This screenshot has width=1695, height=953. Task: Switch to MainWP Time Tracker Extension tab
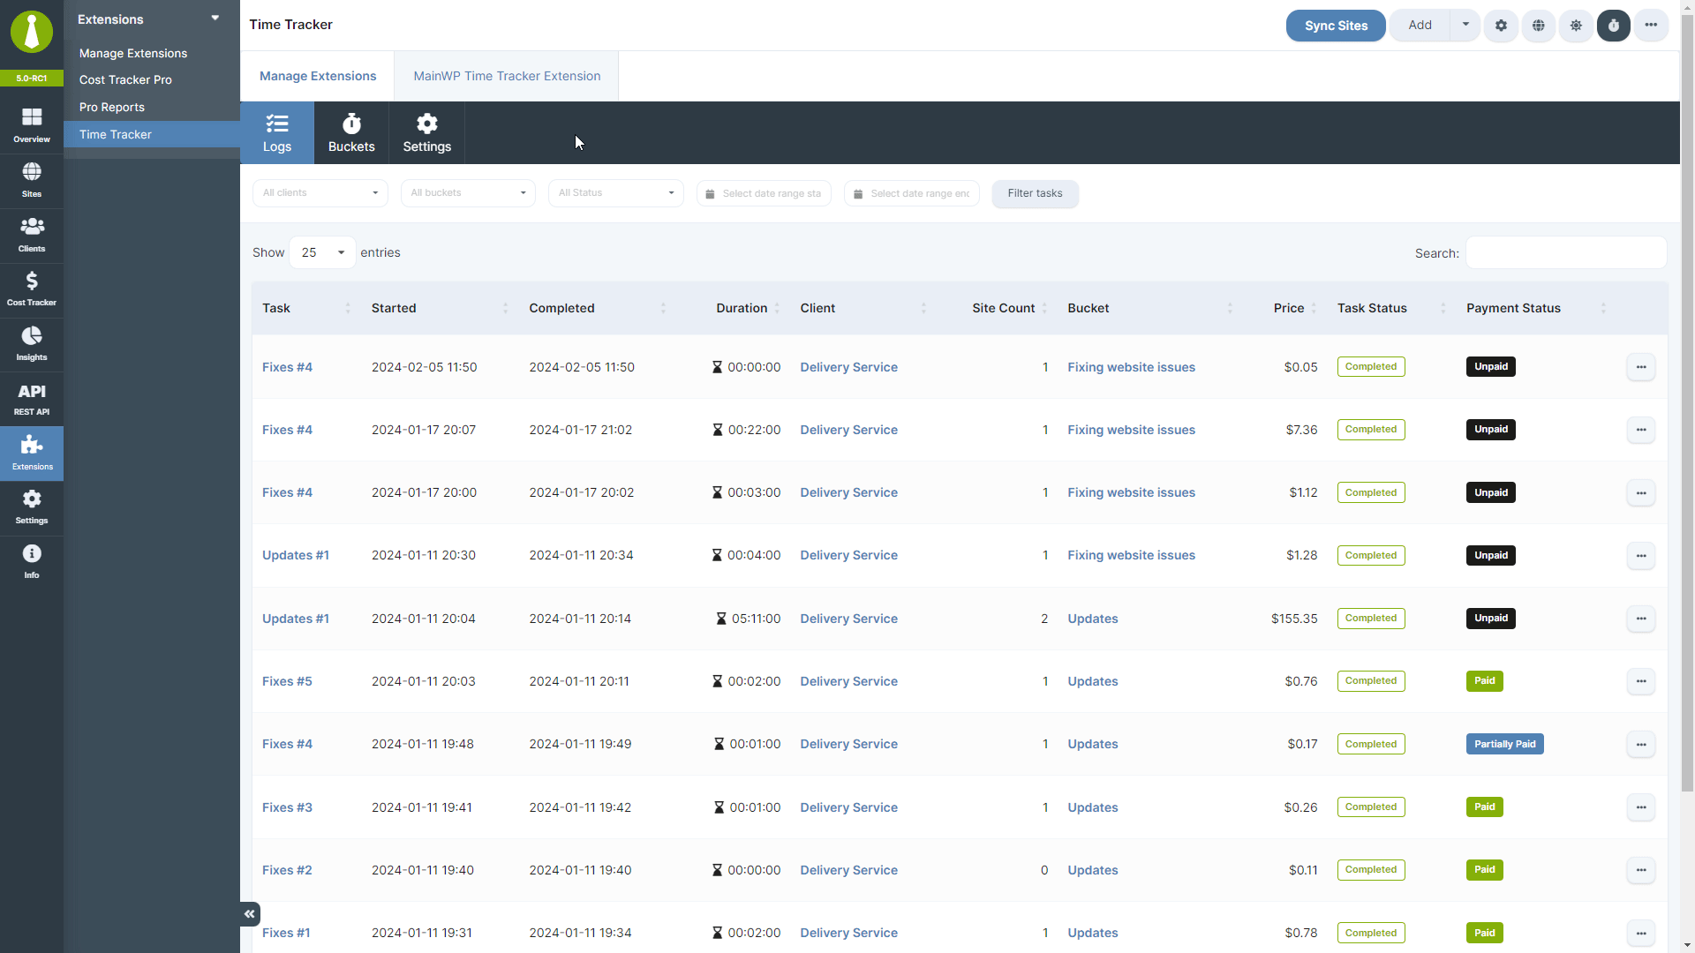click(x=507, y=76)
